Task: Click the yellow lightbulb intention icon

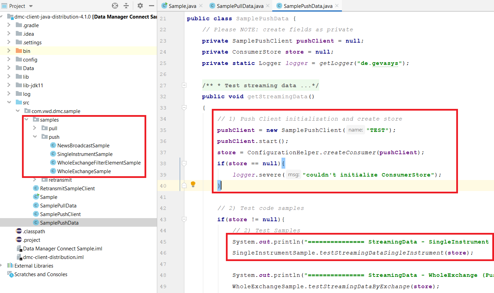Action: click(x=193, y=184)
